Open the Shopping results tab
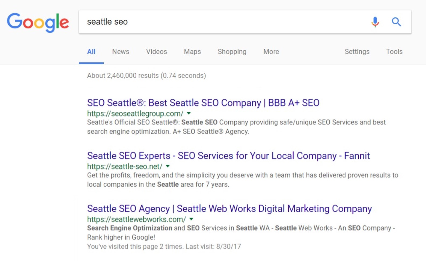The image size is (426, 261). [232, 52]
